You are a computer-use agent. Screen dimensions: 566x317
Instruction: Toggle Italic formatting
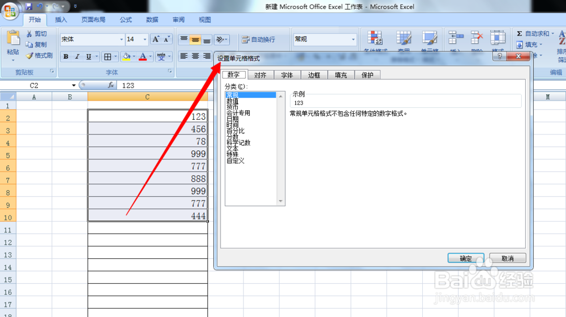(77, 57)
